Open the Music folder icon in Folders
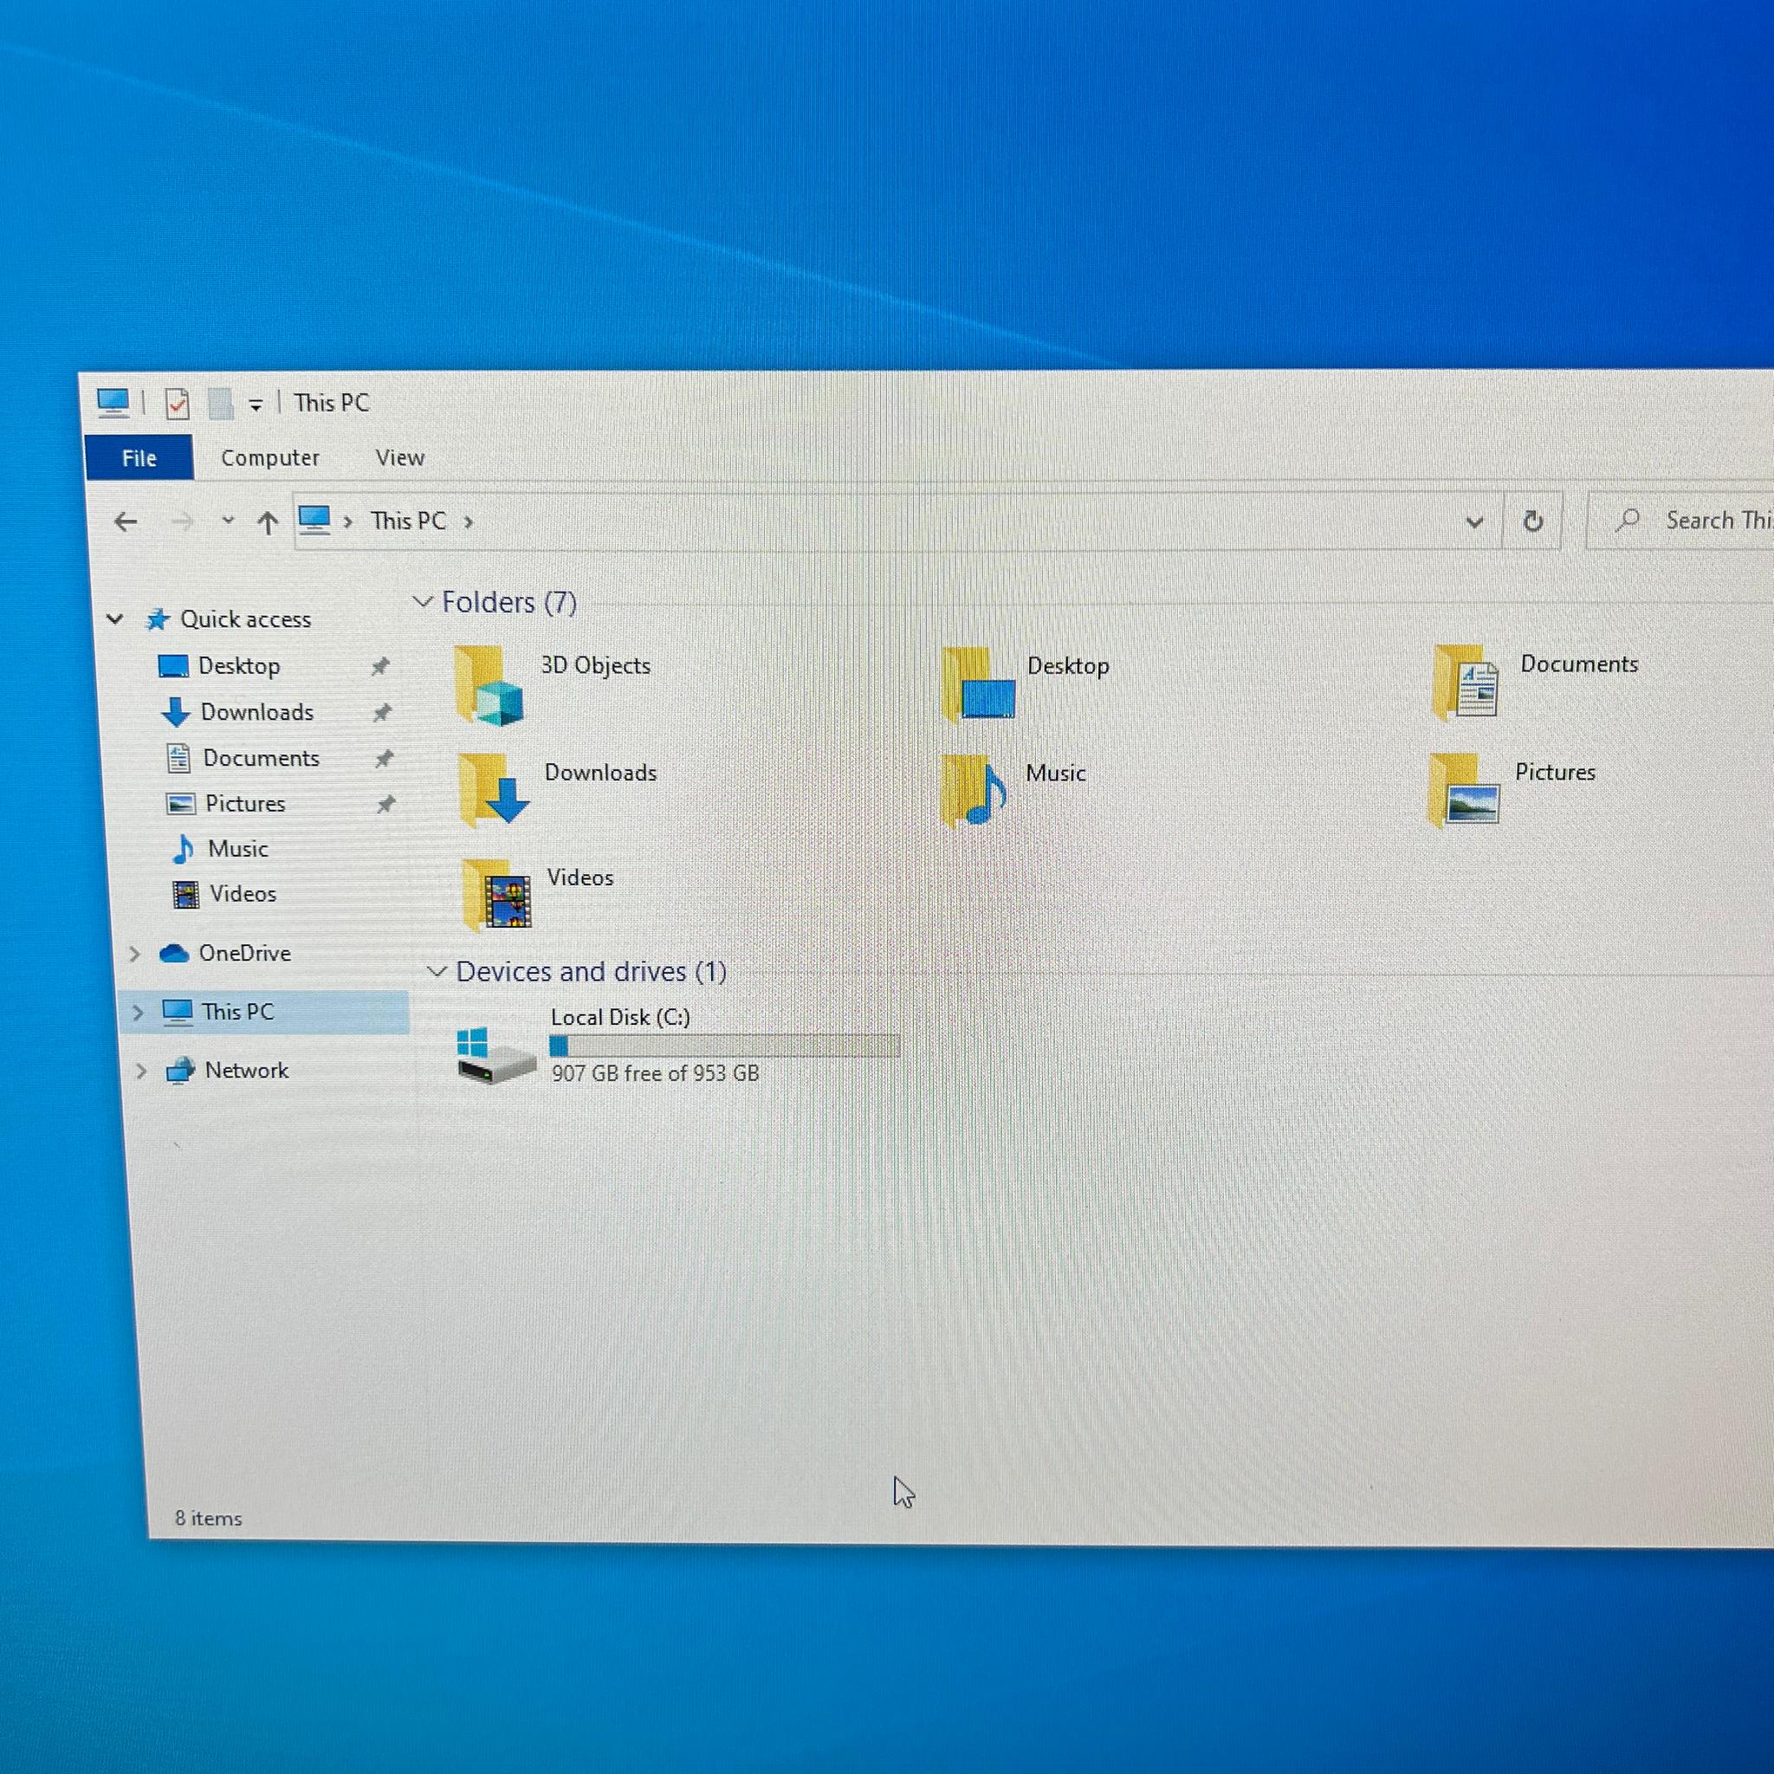Viewport: 1774px width, 1774px height. point(975,790)
